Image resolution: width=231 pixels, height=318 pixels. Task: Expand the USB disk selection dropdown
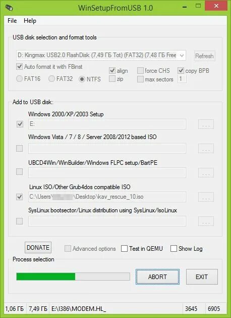[182, 55]
